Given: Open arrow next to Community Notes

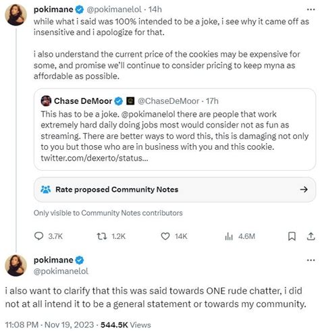Looking at the screenshot, I should tap(304, 190).
